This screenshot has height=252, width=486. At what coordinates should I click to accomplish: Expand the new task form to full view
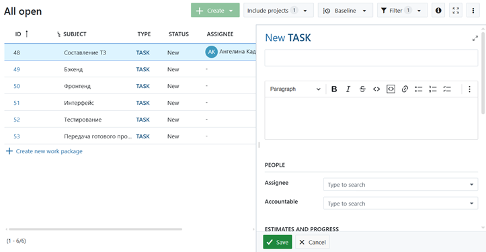pos(475,38)
